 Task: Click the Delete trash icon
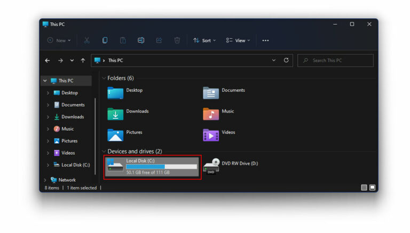coord(177,40)
